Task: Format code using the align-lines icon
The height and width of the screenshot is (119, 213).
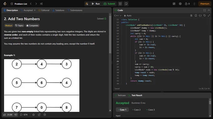Action: click(x=191, y=16)
